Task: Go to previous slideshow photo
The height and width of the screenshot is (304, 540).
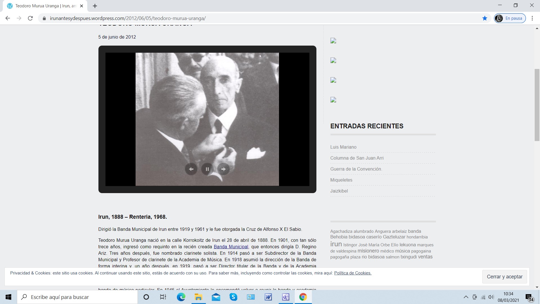Action: click(191, 169)
